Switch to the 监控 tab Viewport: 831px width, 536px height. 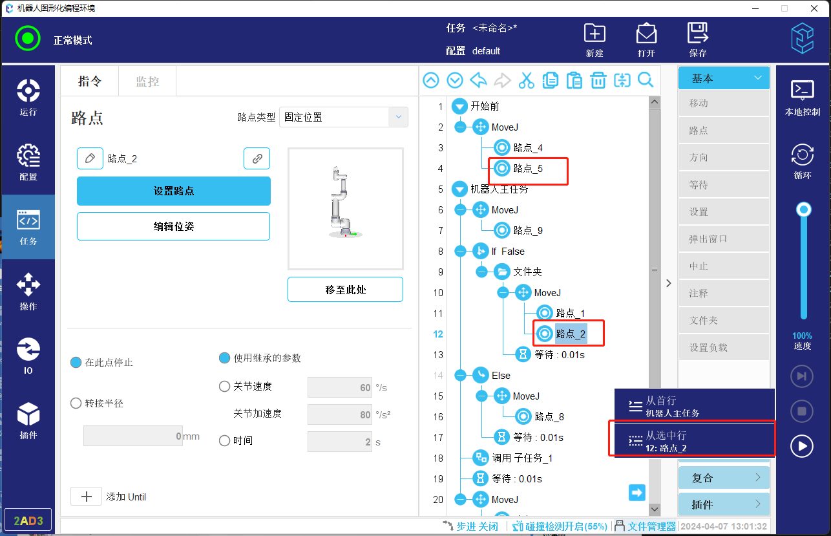tap(147, 81)
